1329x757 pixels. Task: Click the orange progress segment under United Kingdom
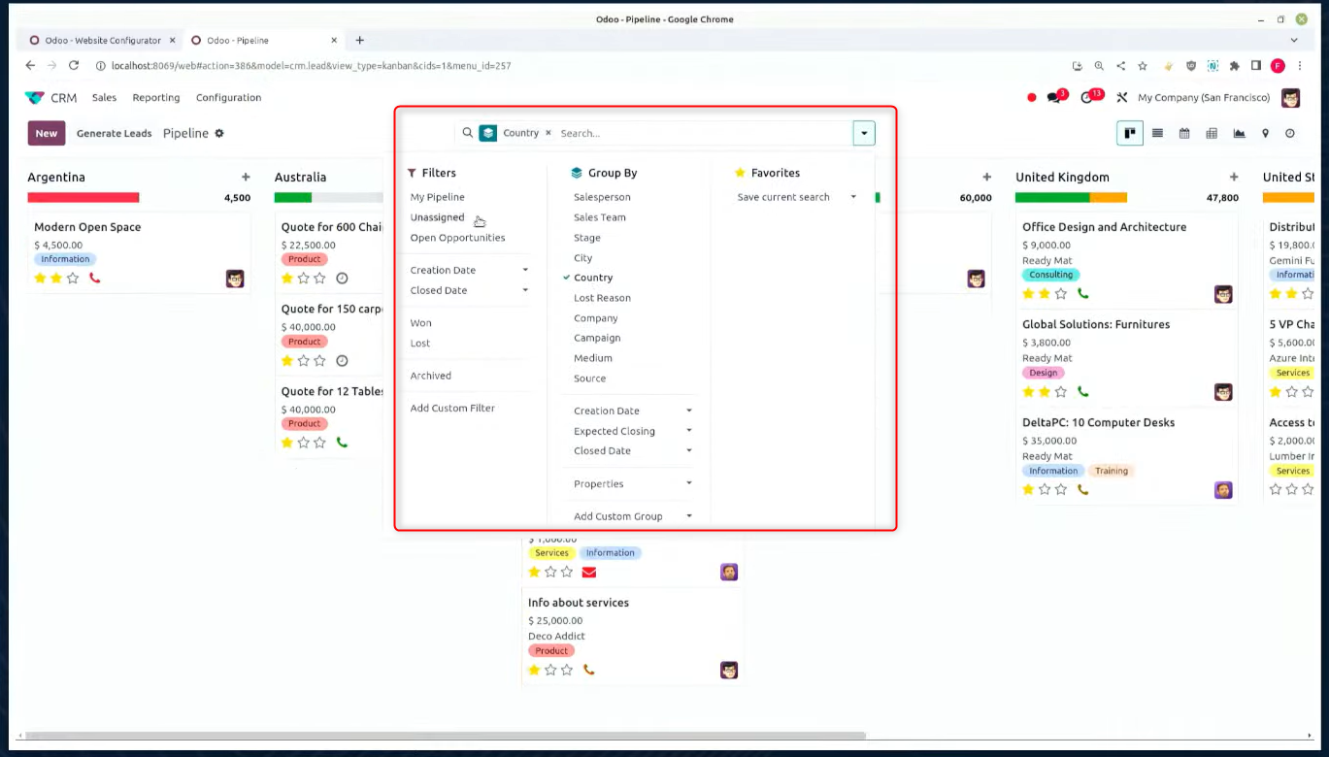pos(1109,197)
